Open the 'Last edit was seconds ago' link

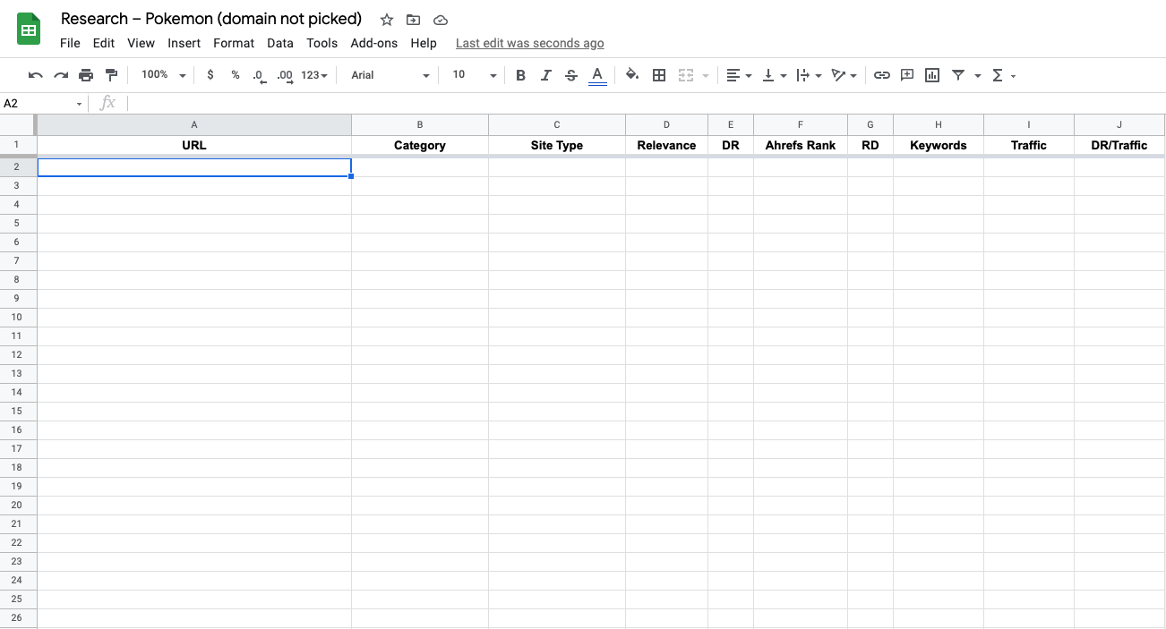[530, 43]
